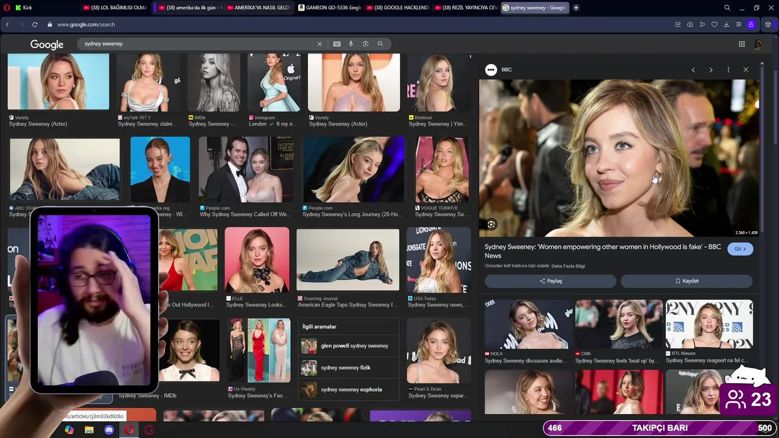Viewport: 779px width, 438px height.
Task: Switch to GOOGLE HACKLENDİ tab
Action: pos(399,7)
